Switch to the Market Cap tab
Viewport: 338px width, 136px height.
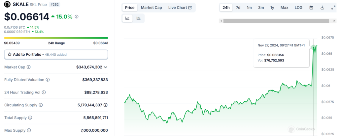pyautogui.click(x=151, y=8)
